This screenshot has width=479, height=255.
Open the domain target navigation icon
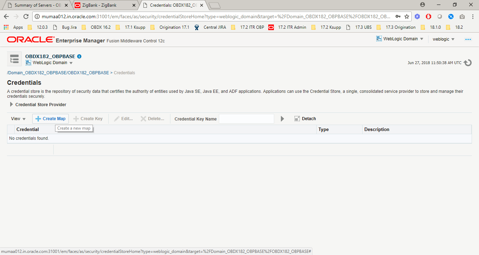pos(14,59)
